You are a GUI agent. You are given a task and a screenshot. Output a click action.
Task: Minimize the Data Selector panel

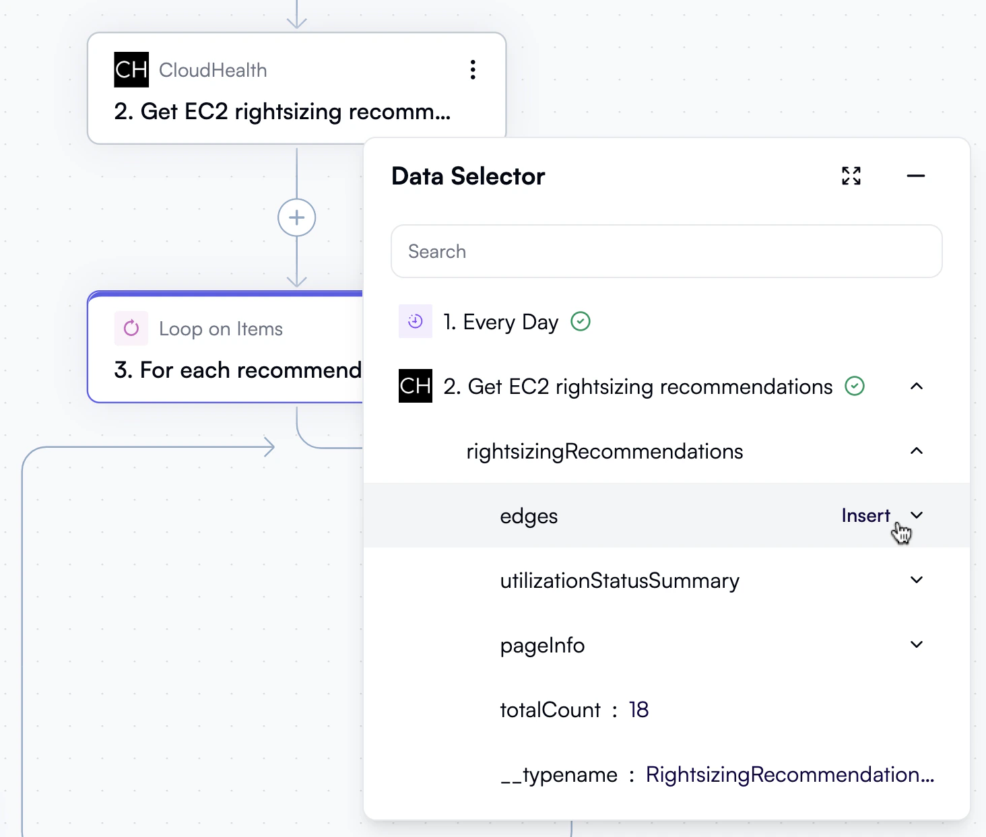click(916, 176)
